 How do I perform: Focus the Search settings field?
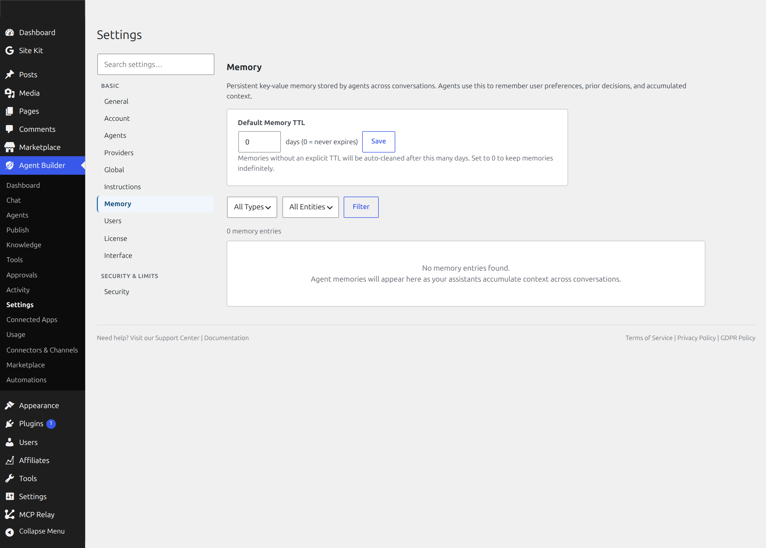[x=156, y=64]
